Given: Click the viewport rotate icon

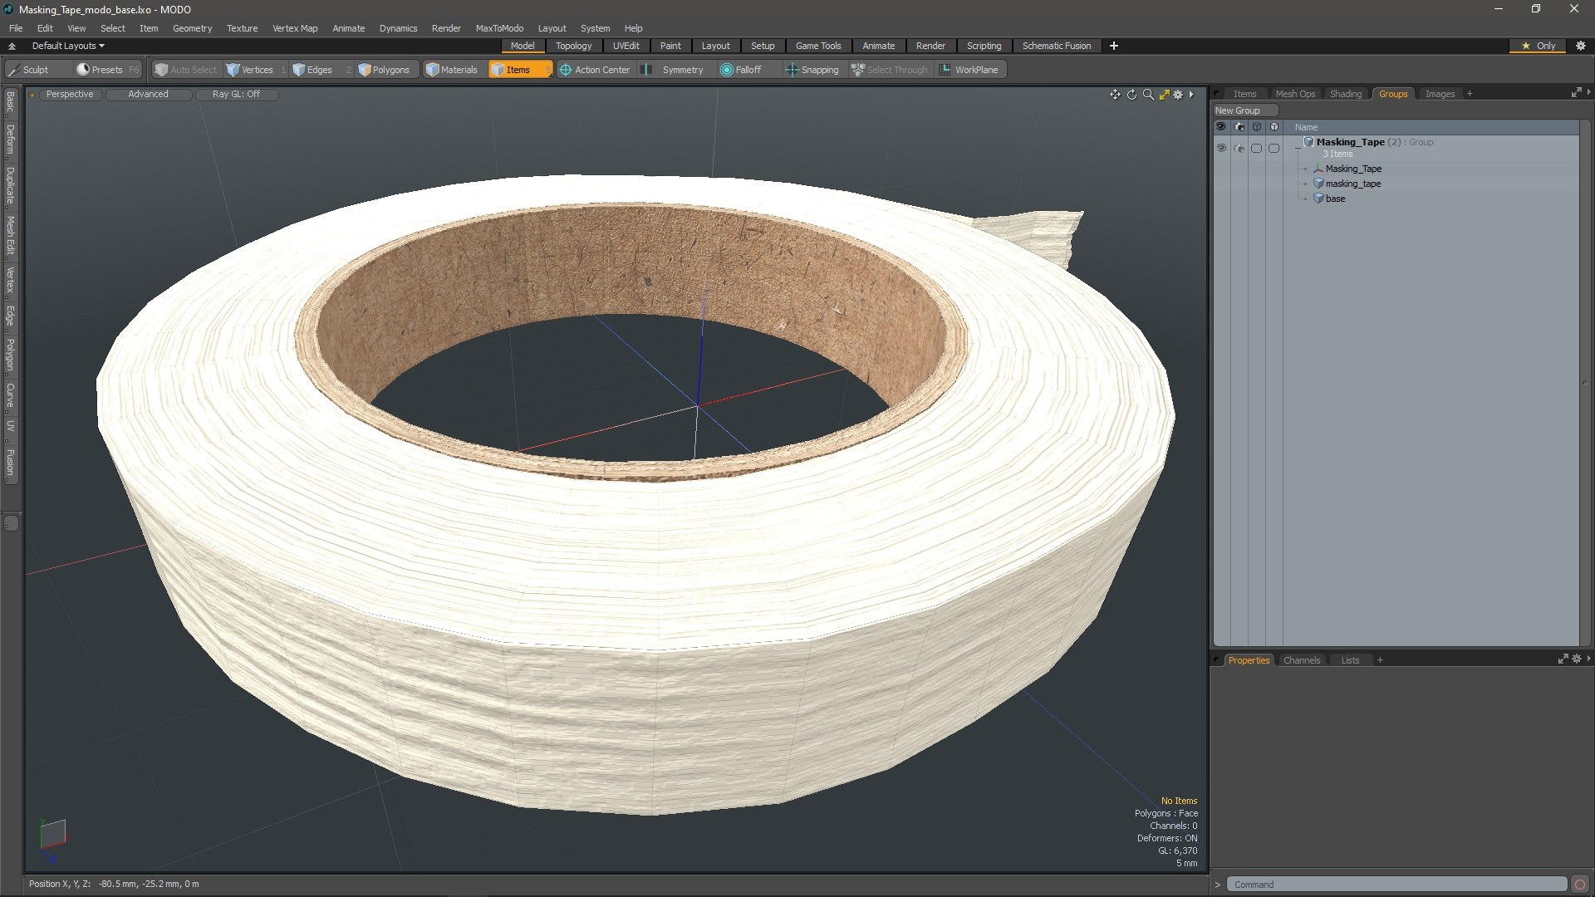Looking at the screenshot, I should [1131, 95].
